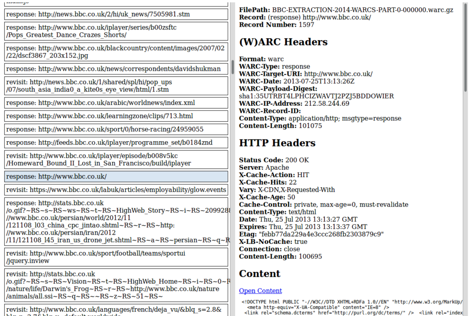This screenshot has height=316, width=471.
Task: Open feeds.bbc.co.uk programme_set/b0184znd record
Action: click(x=116, y=143)
